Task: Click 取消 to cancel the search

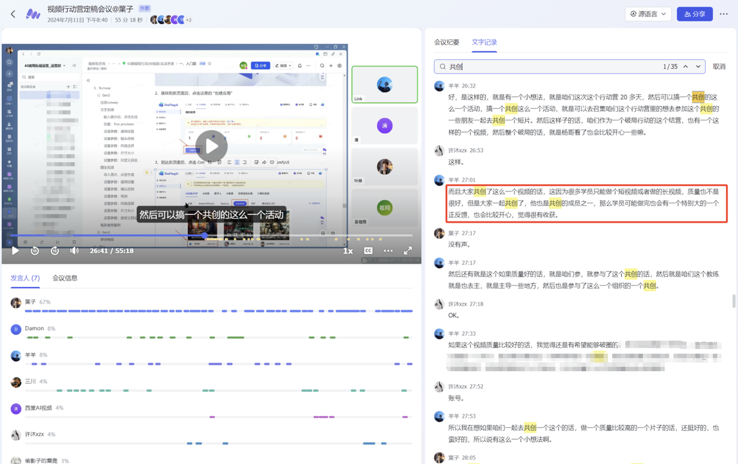Action: click(x=719, y=67)
